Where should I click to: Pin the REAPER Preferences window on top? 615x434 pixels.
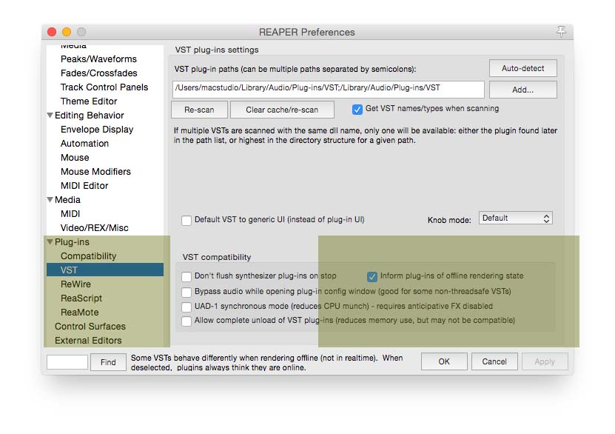click(561, 31)
